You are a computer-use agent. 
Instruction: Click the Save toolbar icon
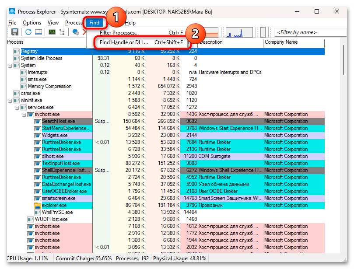(15, 32)
